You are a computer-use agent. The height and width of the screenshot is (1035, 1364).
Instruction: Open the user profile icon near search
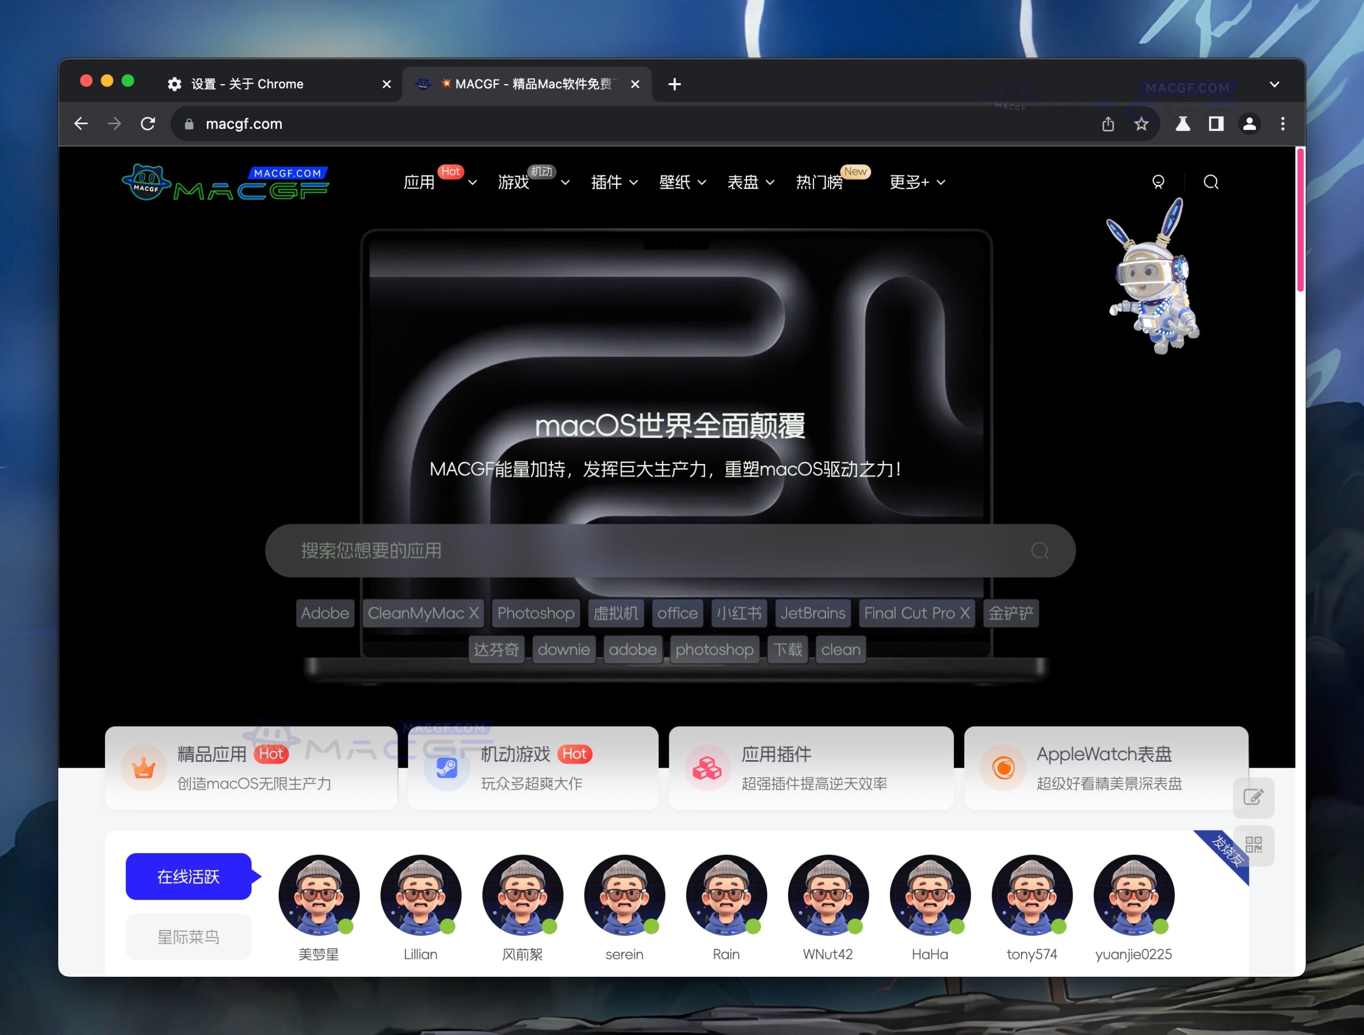(x=1158, y=183)
